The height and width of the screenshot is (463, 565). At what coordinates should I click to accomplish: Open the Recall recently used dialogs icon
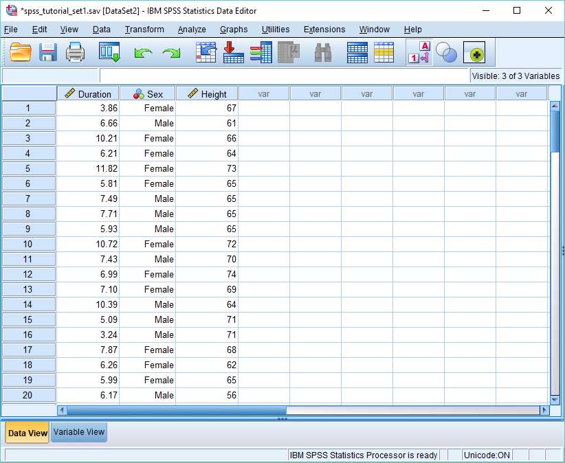[109, 53]
